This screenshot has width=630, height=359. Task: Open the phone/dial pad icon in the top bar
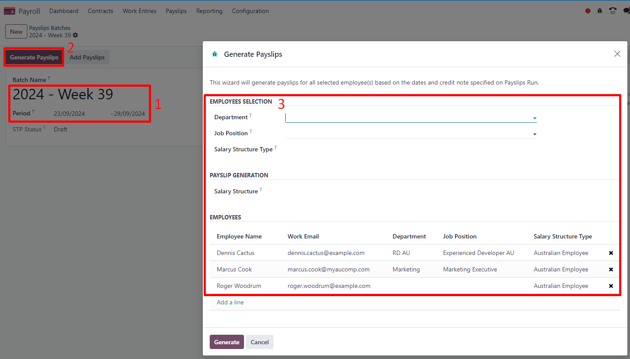point(613,10)
